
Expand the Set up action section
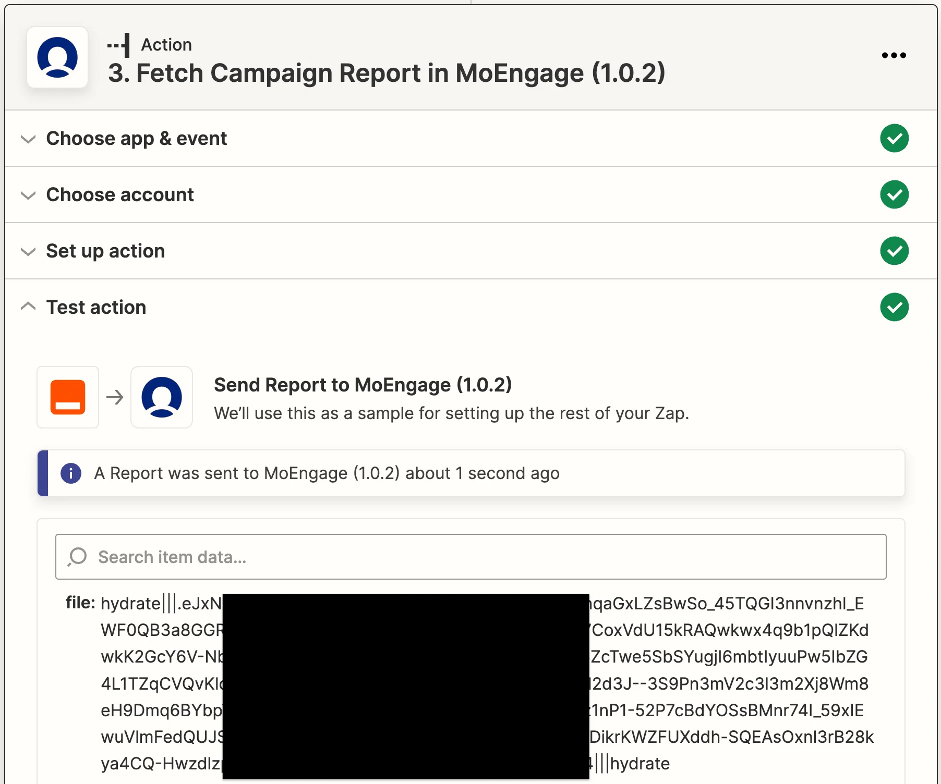(470, 251)
